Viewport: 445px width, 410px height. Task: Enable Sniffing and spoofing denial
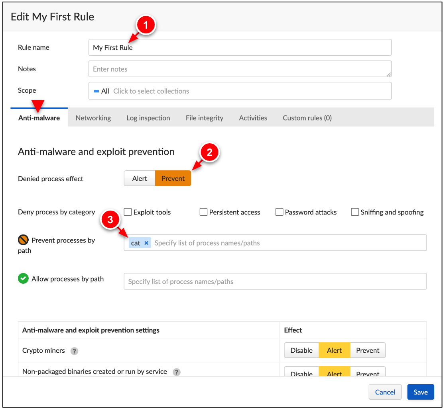(355, 212)
